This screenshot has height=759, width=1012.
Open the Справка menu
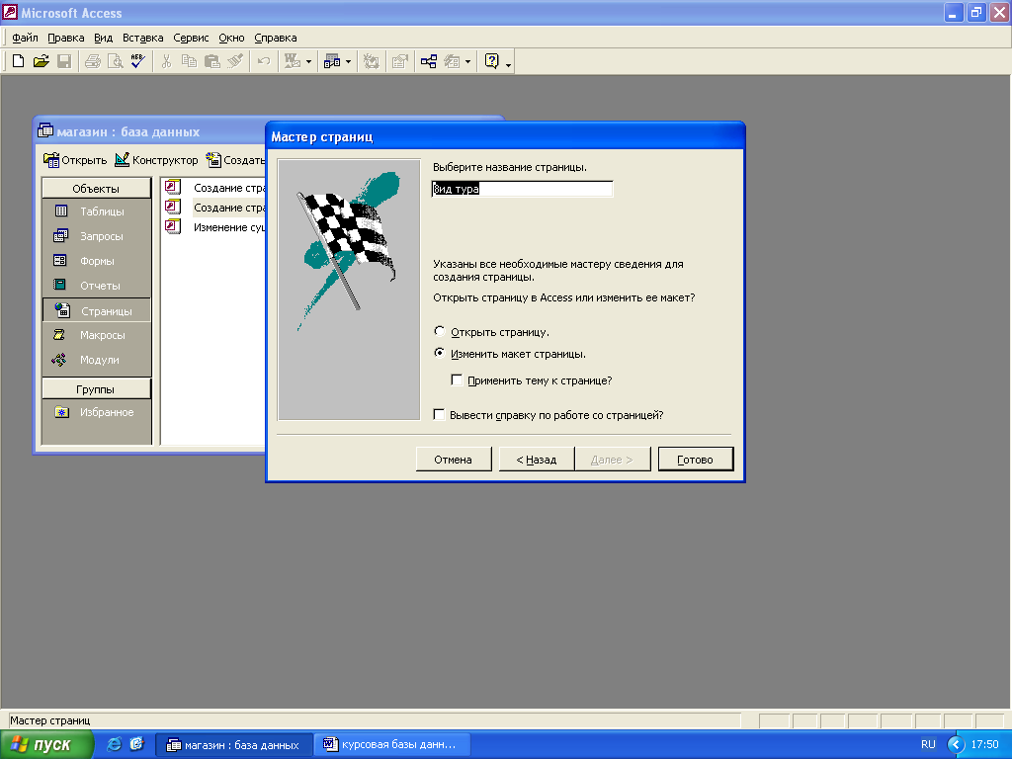pos(276,38)
